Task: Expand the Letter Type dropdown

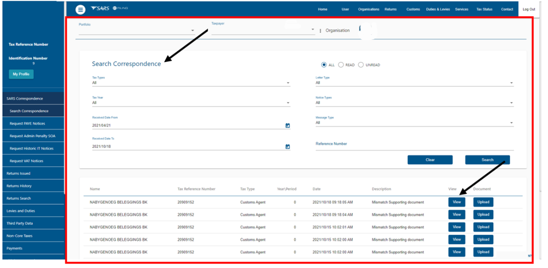Action: tap(511, 83)
